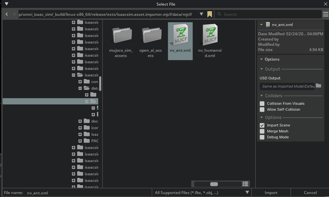Image resolution: width=329 pixels, height=197 pixels.
Task: Enable Collision From Visuals checkbox
Action: pos(262,103)
